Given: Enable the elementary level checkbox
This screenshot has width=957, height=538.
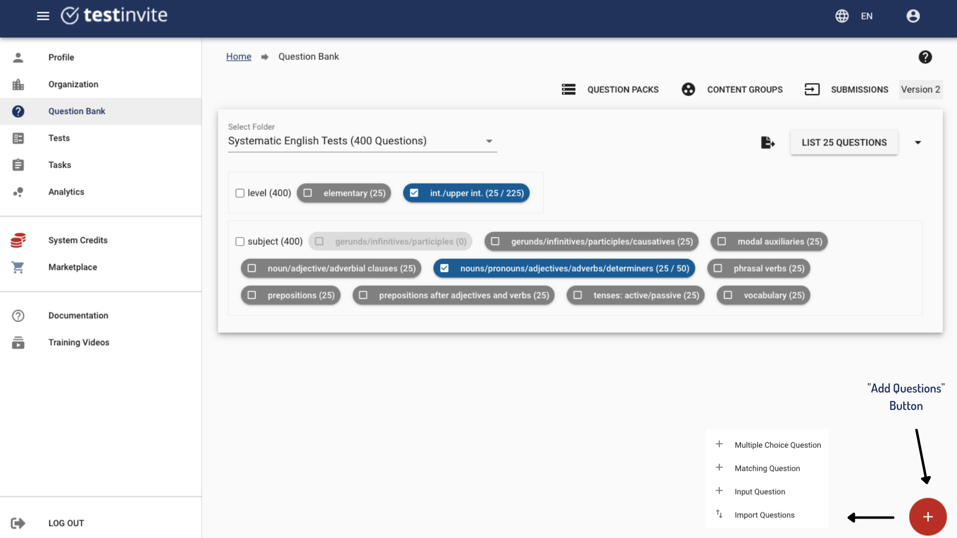Looking at the screenshot, I should 307,192.
